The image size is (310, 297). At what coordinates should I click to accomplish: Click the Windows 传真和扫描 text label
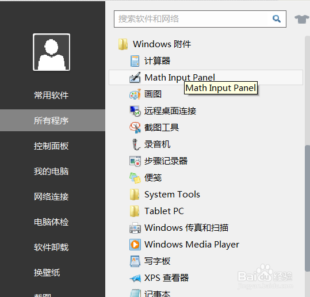click(186, 228)
